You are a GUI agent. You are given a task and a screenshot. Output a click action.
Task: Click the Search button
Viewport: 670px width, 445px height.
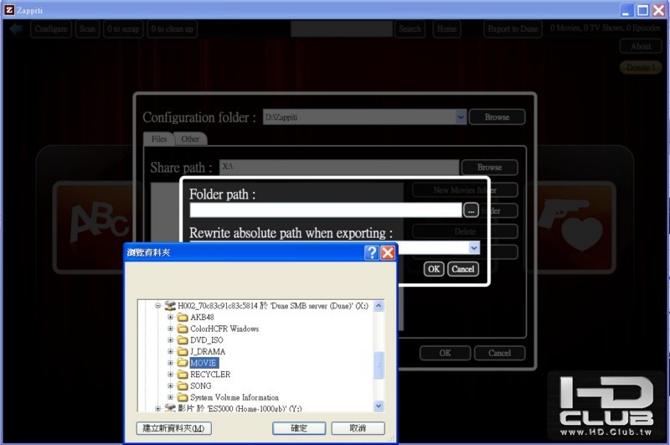pyautogui.click(x=410, y=29)
